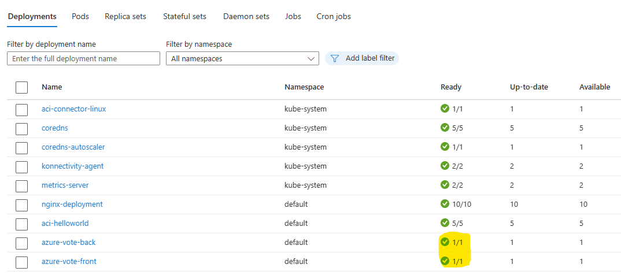Click highlighted status icon for azure-vote-front
The image size is (621, 279).
tap(445, 261)
